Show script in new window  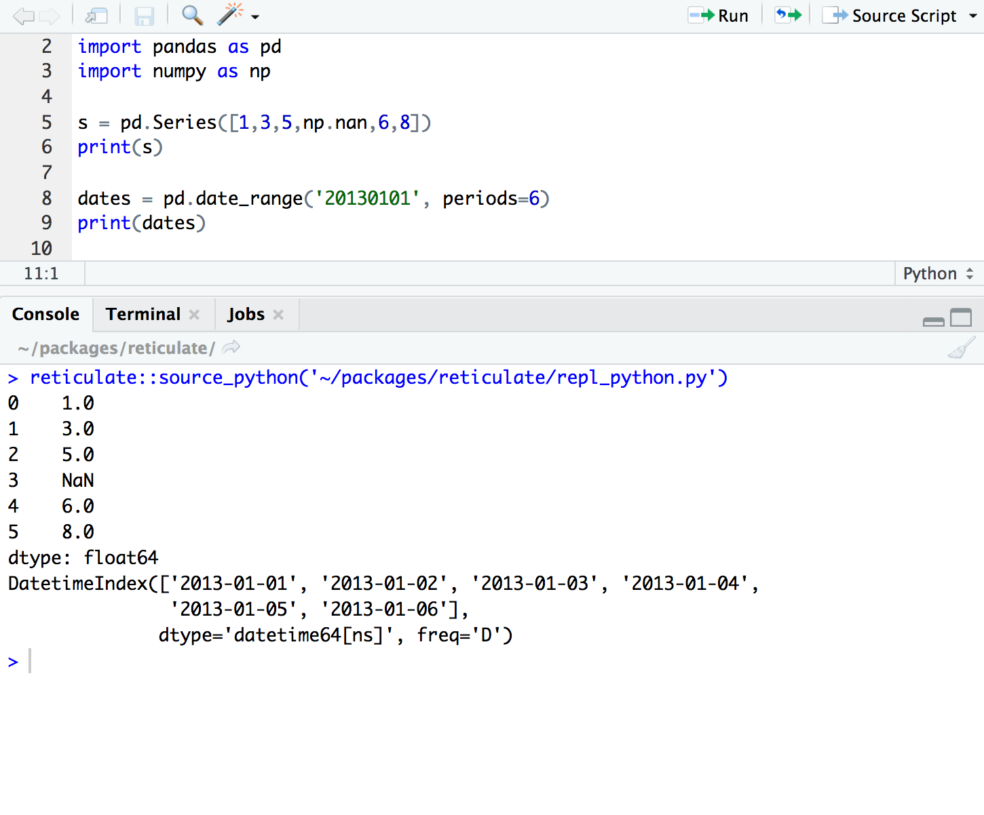click(96, 16)
